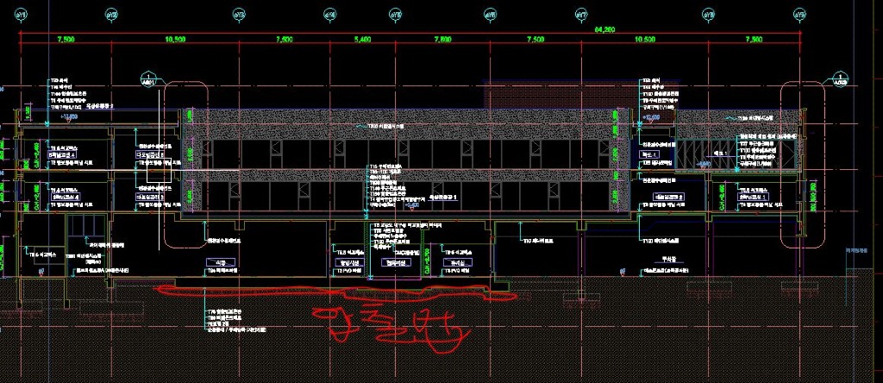This screenshot has height=383, width=883.
Task: Click the 5,400 dimension value
Action: (x=362, y=40)
